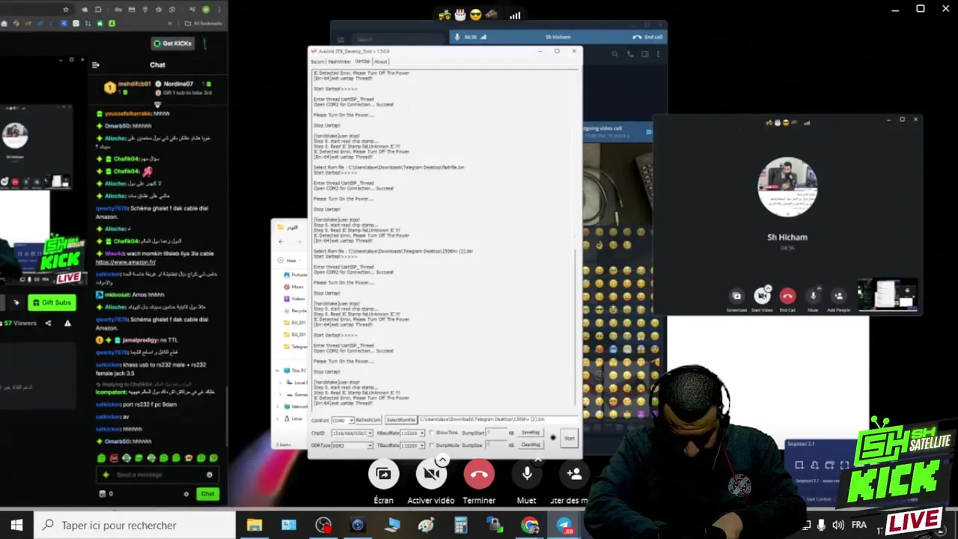
Task: Enable the ShowTime checkbox
Action: [432, 433]
